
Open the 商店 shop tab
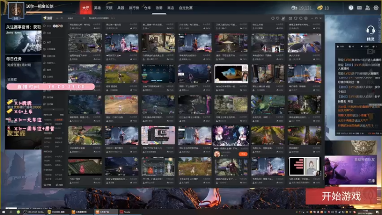(x=171, y=8)
